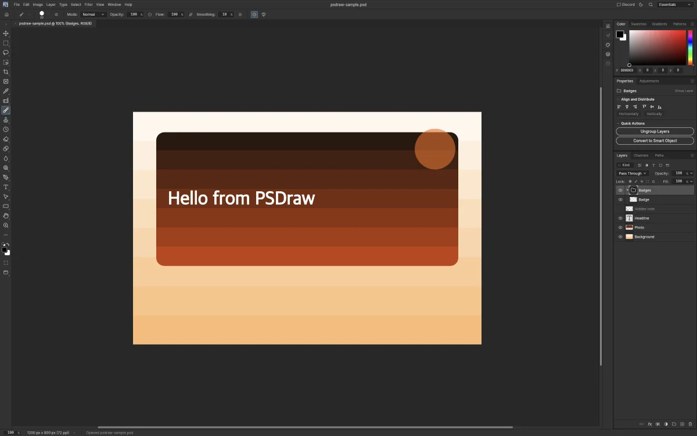This screenshot has width=697, height=436.
Task: Select the Rectangular Marquee tool
Action: pyautogui.click(x=6, y=43)
